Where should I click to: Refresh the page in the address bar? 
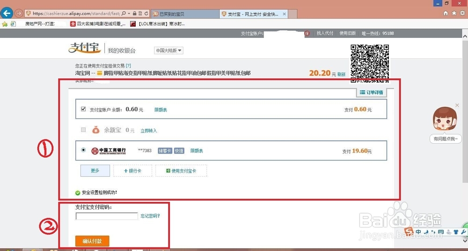tap(146, 14)
